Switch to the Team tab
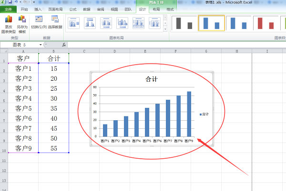Screen dimensions: 286x191 pos(128,10)
